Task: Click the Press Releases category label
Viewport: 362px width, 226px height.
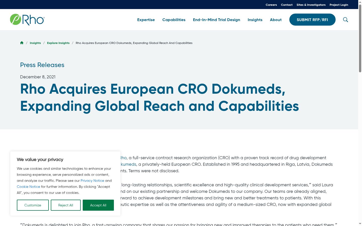Action: pos(42,65)
